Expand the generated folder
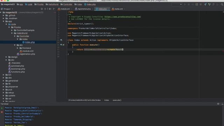The height and width of the screenshot is (126, 224). coord(3,81)
